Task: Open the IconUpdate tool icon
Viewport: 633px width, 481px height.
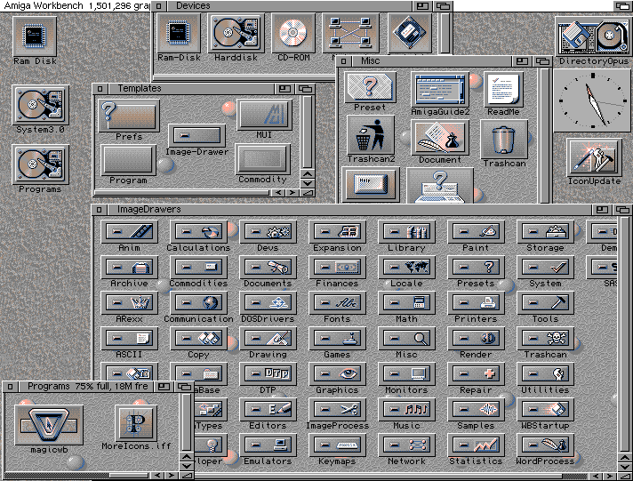Action: click(x=594, y=157)
